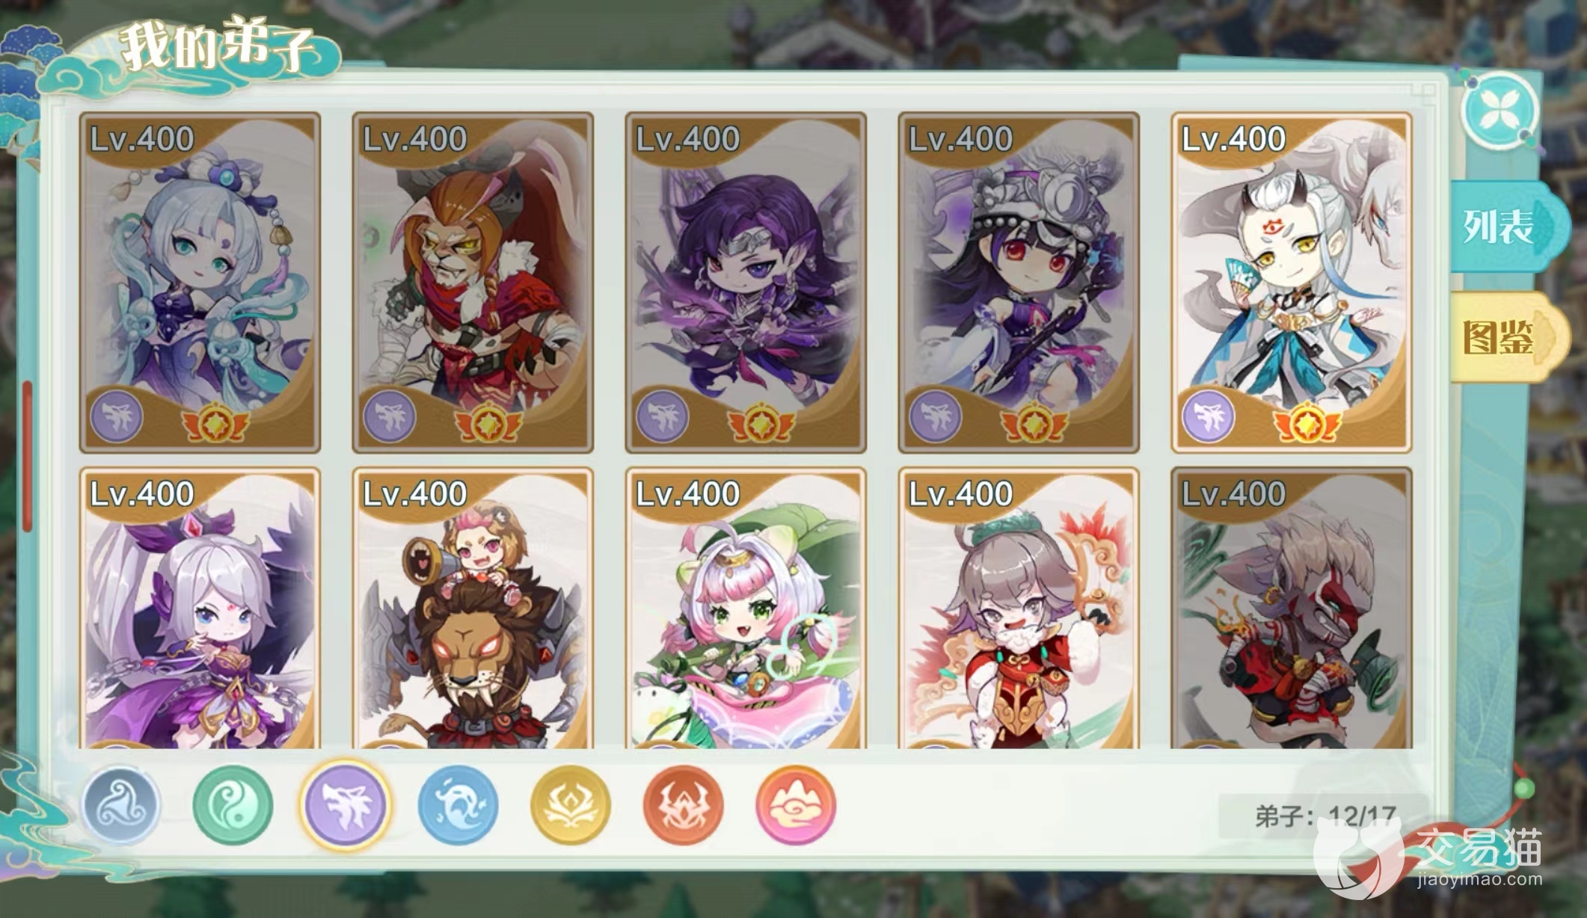
Task: Select the orange demon crown filter icon
Action: 683,804
